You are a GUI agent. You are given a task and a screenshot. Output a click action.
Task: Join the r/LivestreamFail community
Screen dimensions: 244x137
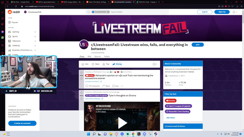click(x=197, y=45)
